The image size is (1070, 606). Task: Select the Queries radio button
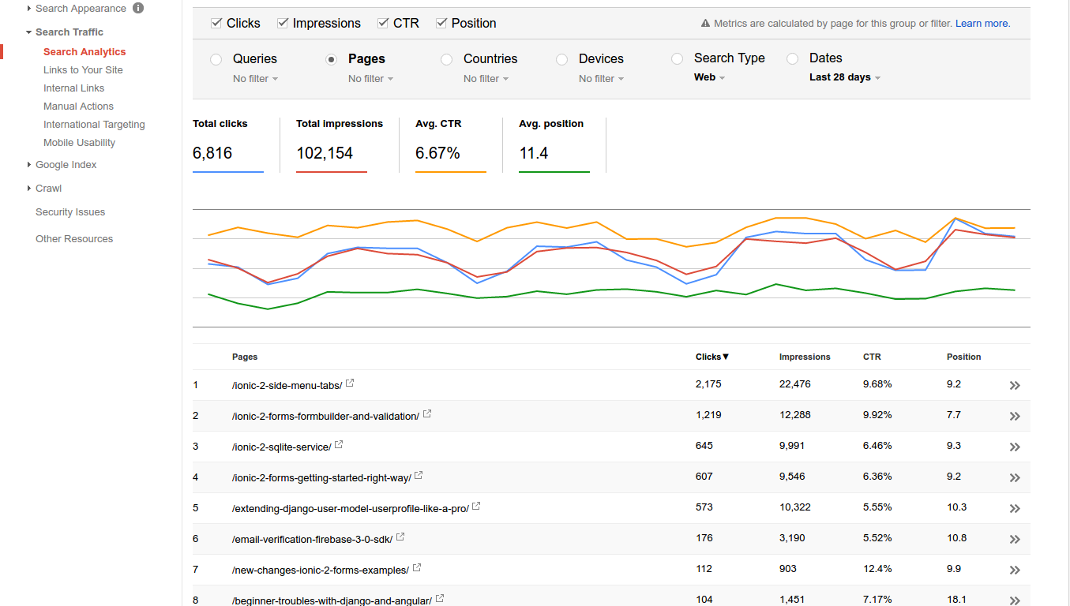[216, 59]
